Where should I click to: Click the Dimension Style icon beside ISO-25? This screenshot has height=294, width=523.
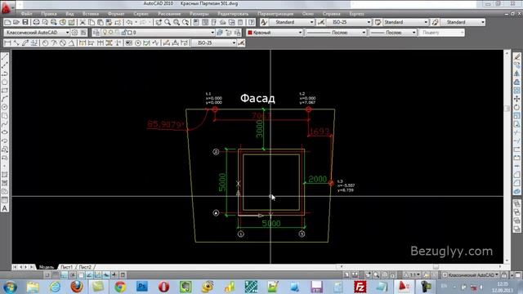321,22
